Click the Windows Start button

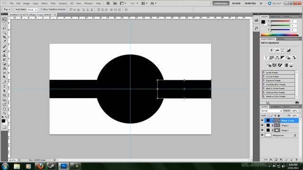click(5, 166)
